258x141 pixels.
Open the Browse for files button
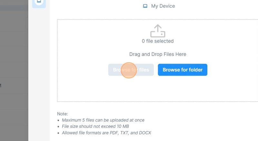pos(131,70)
